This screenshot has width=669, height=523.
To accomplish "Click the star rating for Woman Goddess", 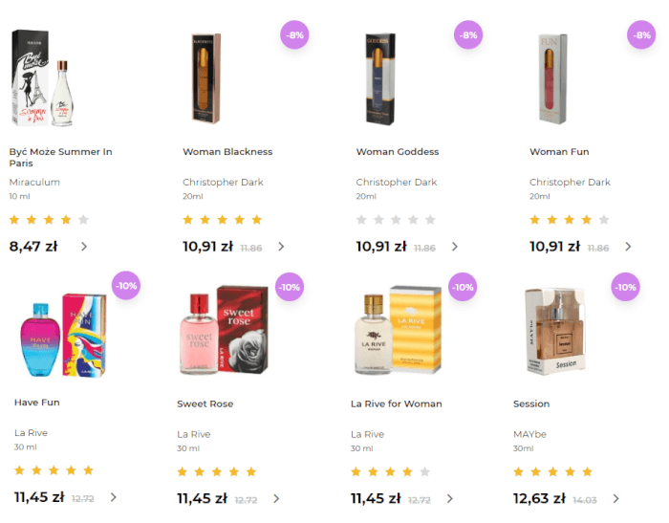I will tap(396, 220).
